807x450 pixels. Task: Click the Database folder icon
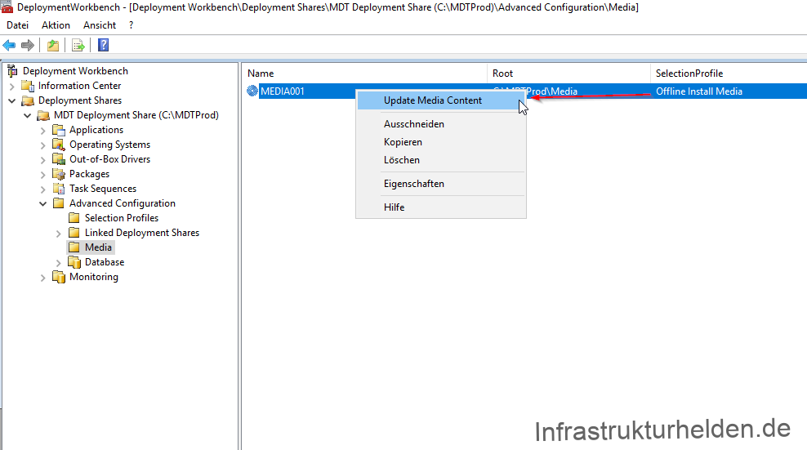point(74,262)
